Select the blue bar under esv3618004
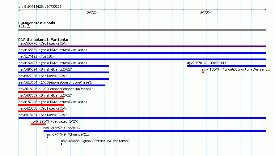 [62, 85]
